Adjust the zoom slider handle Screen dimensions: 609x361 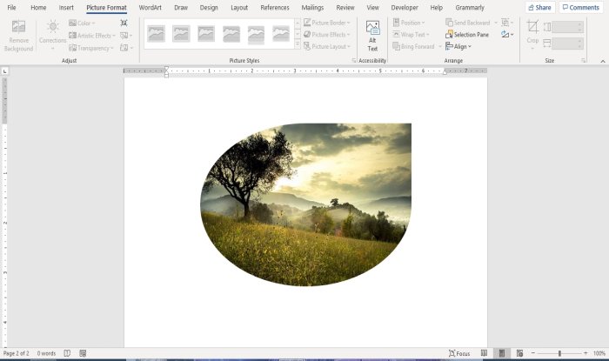click(x=559, y=353)
